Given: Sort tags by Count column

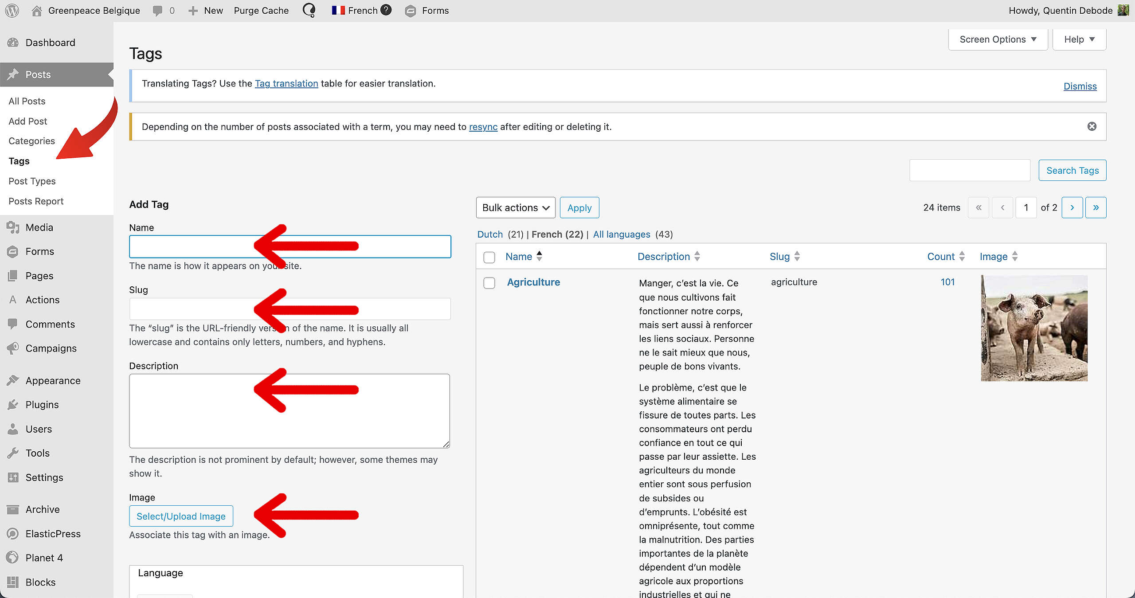Looking at the screenshot, I should click(940, 257).
